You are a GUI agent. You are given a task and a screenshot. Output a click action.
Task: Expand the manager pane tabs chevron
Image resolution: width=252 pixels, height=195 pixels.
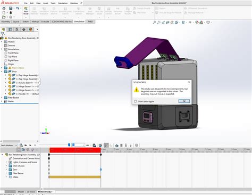(x=37, y=29)
